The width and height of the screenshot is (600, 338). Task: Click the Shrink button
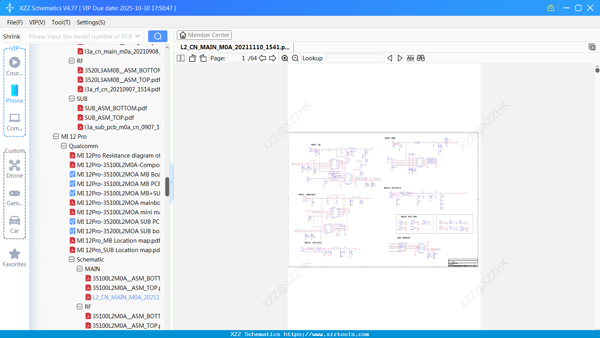click(12, 36)
